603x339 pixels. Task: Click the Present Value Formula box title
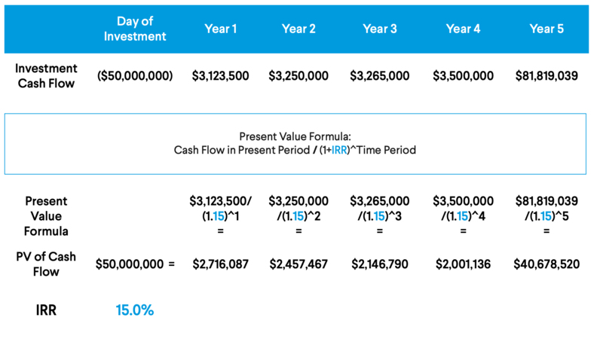point(295,136)
